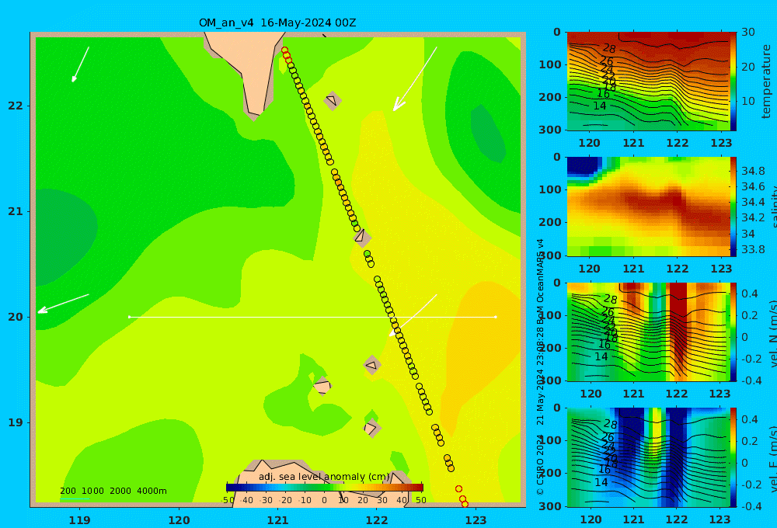Image resolution: width=777 pixels, height=528 pixels.
Task: Open the salinity depth section panel
Action: (x=648, y=207)
